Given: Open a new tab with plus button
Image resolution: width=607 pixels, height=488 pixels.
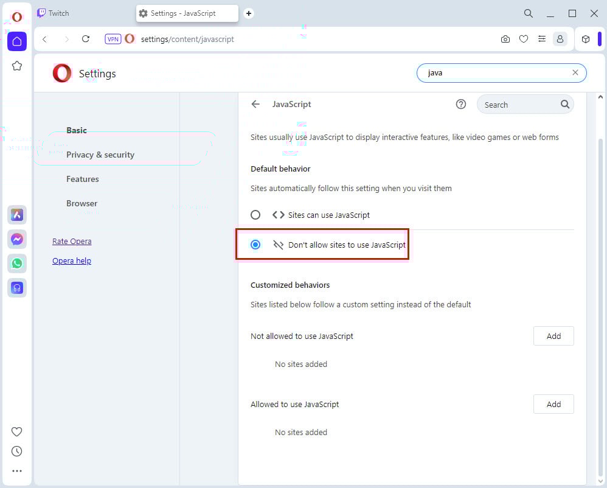Looking at the screenshot, I should click(x=249, y=13).
